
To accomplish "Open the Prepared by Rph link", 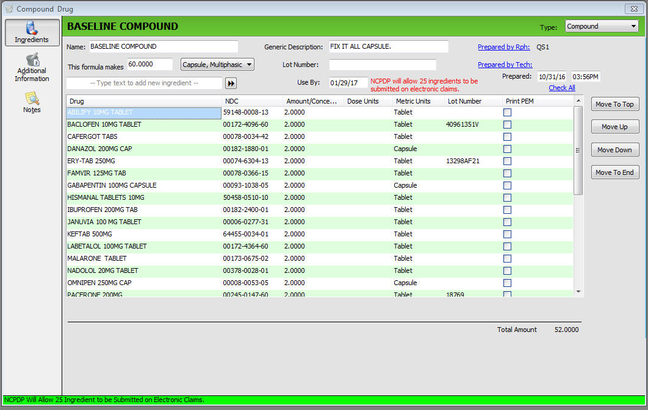I will (x=504, y=47).
